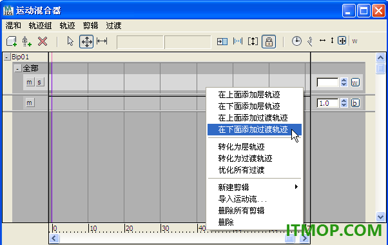Open the 轨迹 menu
The width and height of the screenshot is (388, 245).
(x=67, y=26)
